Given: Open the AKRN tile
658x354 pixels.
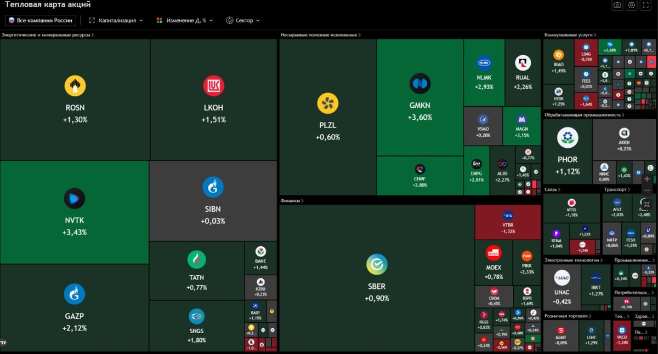Looking at the screenshot, I should 624,140.
